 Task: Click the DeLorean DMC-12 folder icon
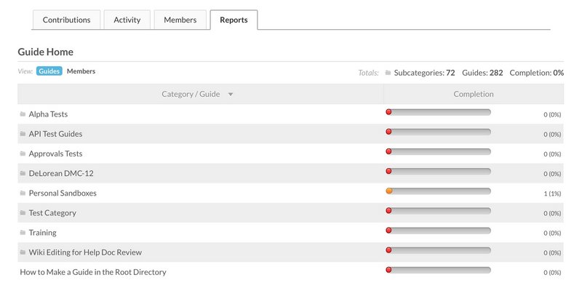(23, 174)
